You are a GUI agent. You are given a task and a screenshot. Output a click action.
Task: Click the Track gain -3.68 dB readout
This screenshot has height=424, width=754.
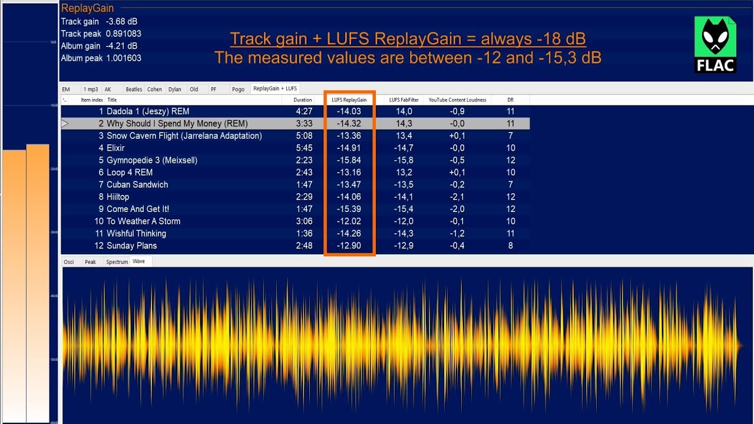point(99,22)
